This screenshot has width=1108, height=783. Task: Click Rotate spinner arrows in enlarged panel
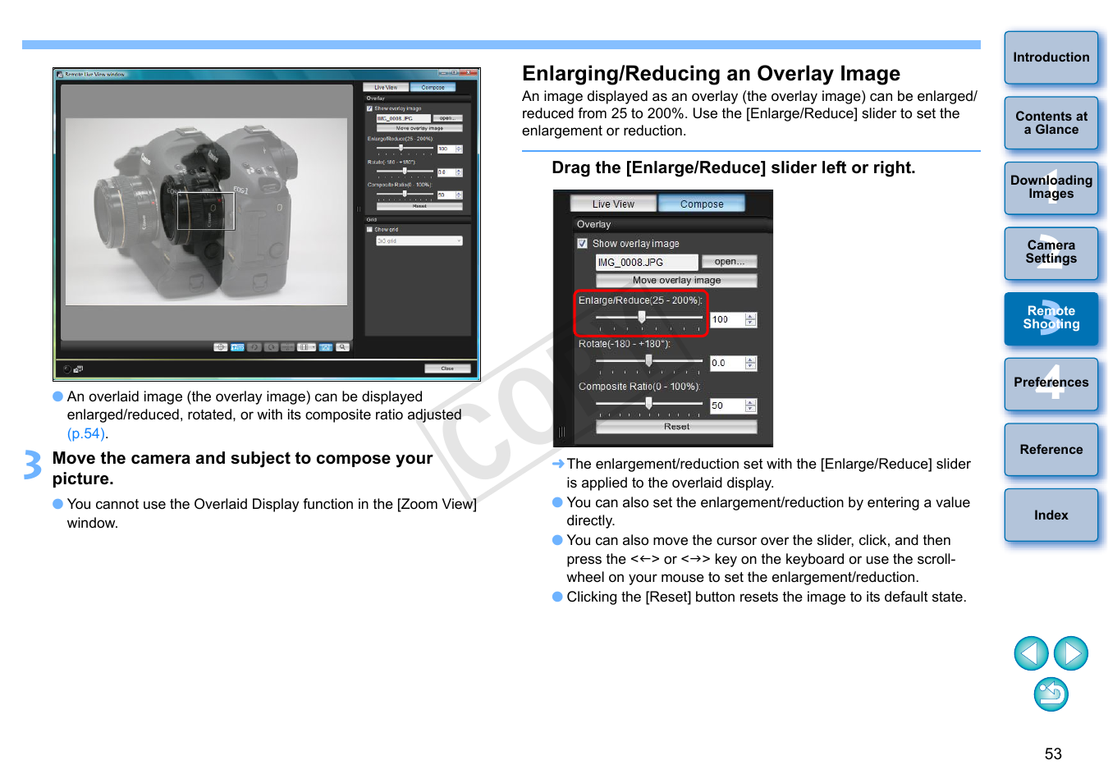point(751,363)
